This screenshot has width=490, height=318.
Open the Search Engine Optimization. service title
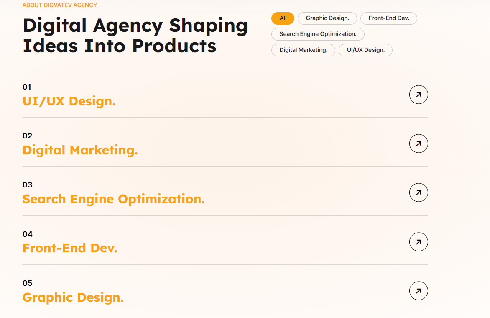tap(113, 200)
